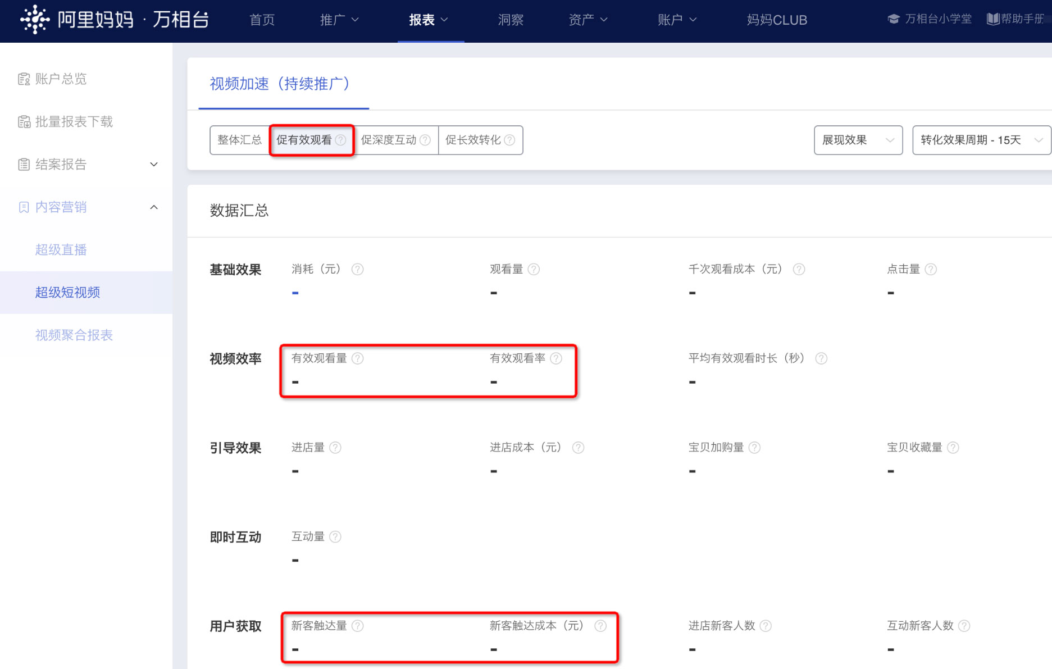This screenshot has height=669, width=1052.
Task: Open 万相台小学堂 link
Action: coord(930,19)
